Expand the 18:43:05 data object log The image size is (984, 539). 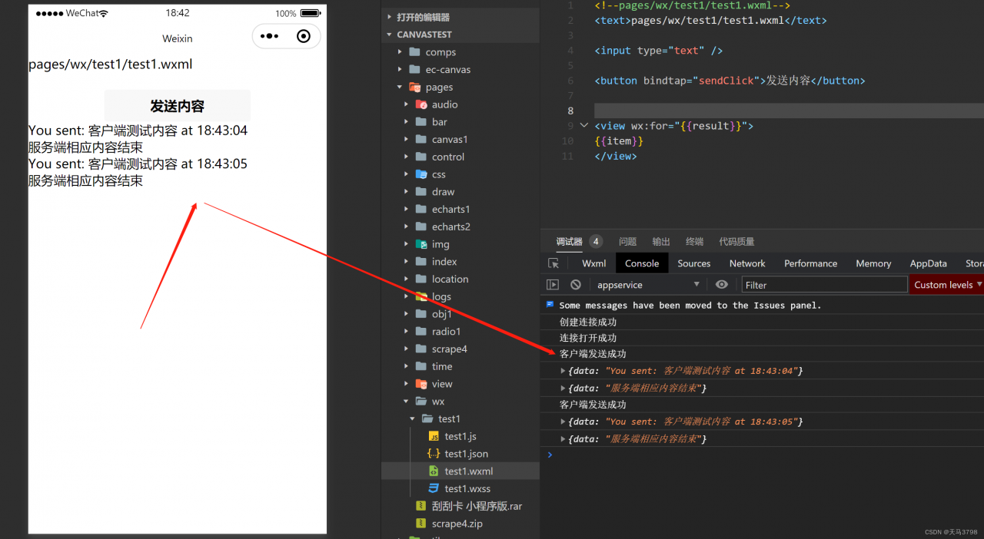563,422
